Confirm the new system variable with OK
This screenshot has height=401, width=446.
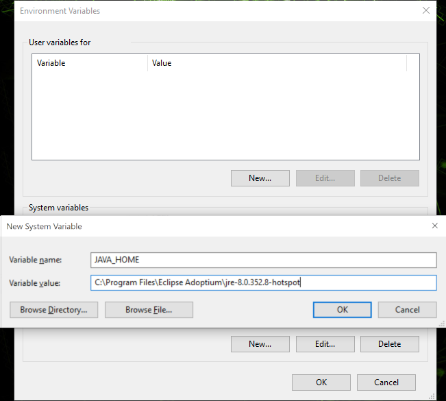[342, 310]
